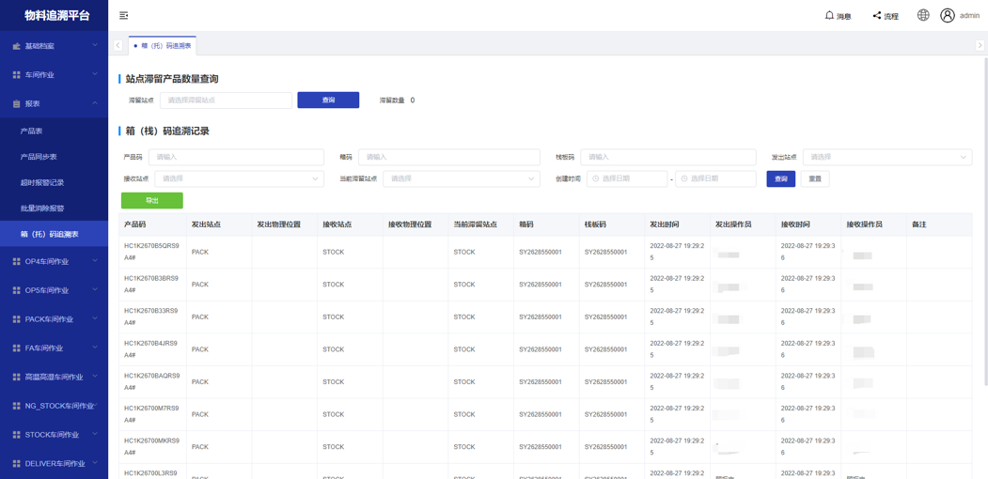Click the 物料追溯平台 logo title

(56, 16)
